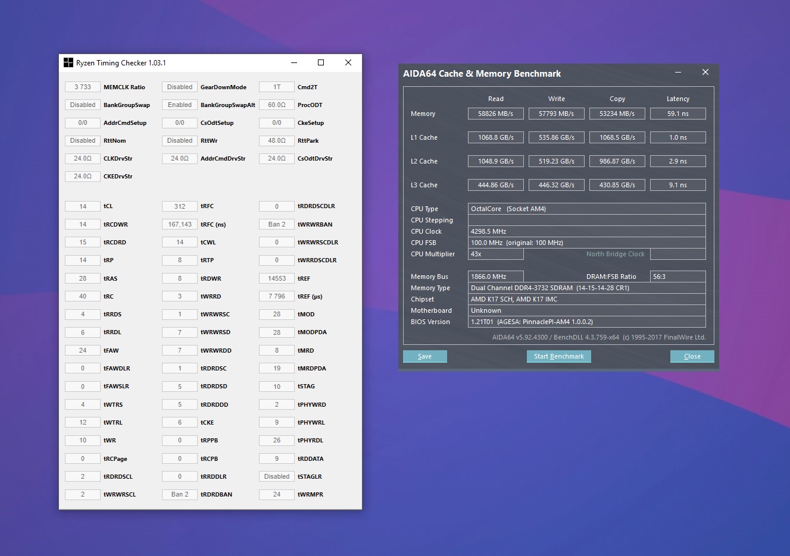The image size is (790, 556).
Task: Click the AddrCmdDrvStr value field
Action: tap(180, 158)
